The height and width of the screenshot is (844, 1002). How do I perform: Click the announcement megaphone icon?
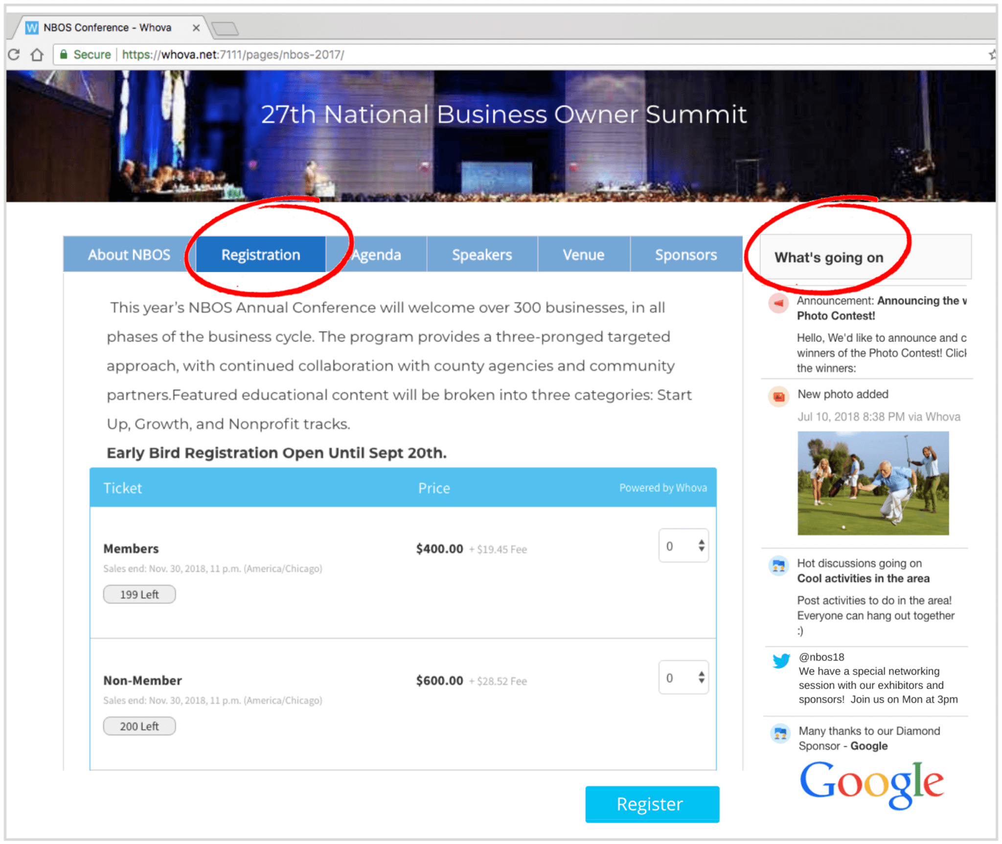click(779, 303)
